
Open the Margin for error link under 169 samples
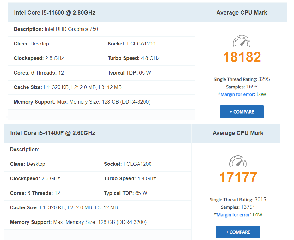[x=237, y=94]
